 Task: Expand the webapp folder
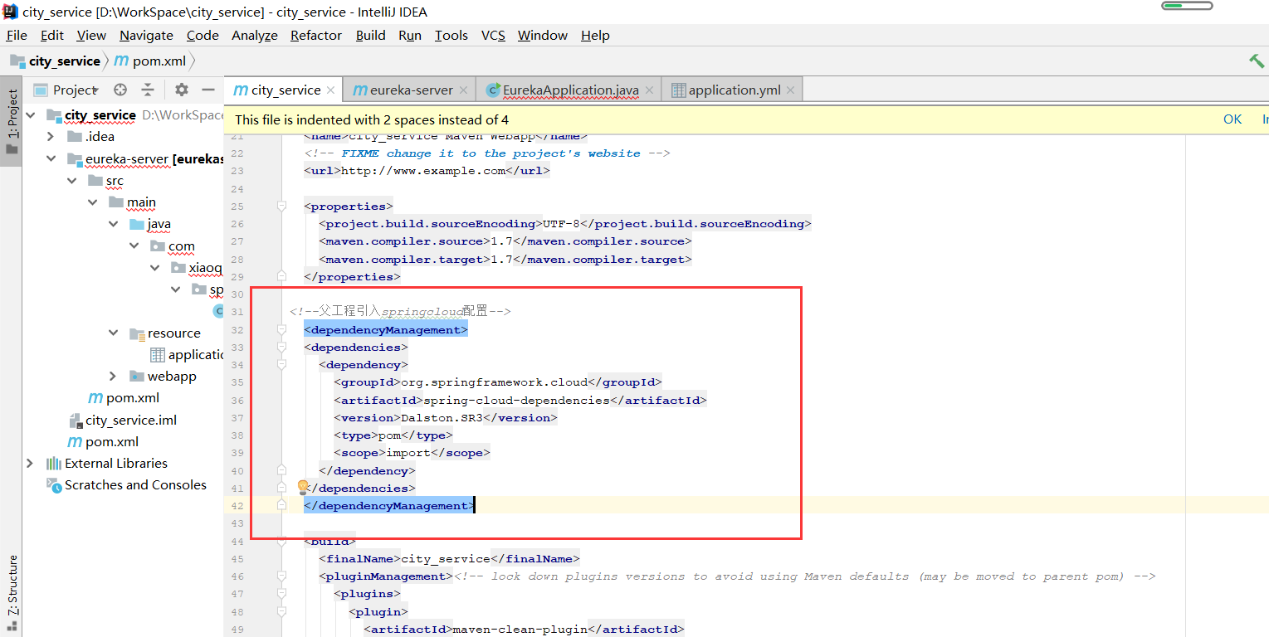point(113,377)
